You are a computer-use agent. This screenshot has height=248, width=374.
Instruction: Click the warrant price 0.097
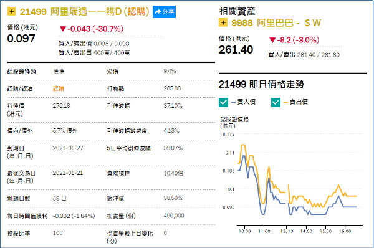tap(21, 39)
